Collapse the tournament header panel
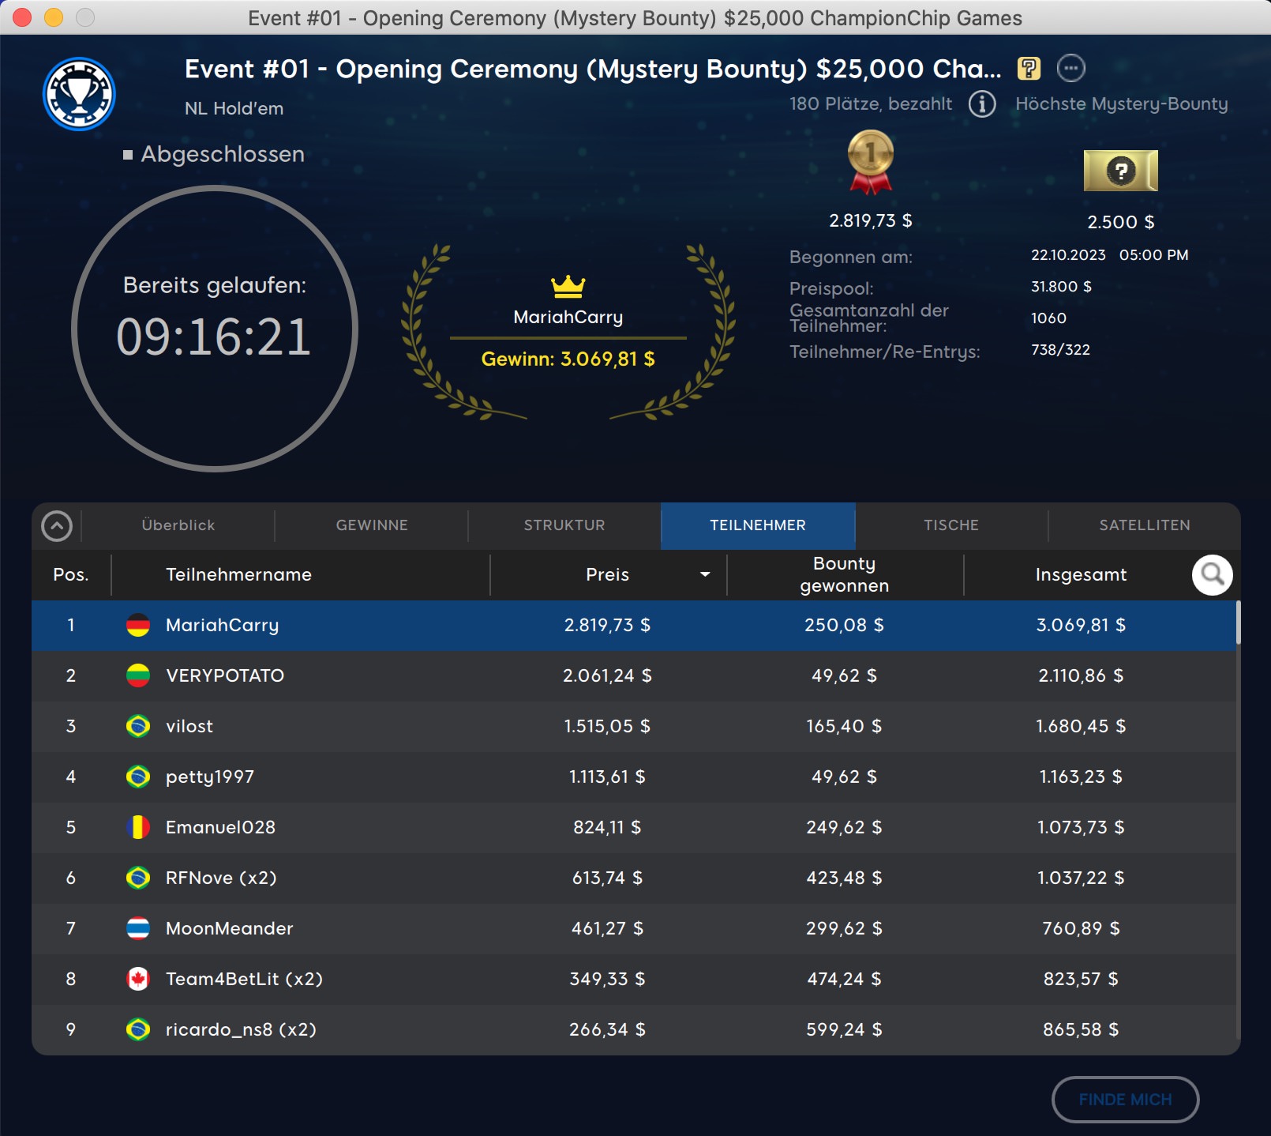 pyautogui.click(x=57, y=526)
